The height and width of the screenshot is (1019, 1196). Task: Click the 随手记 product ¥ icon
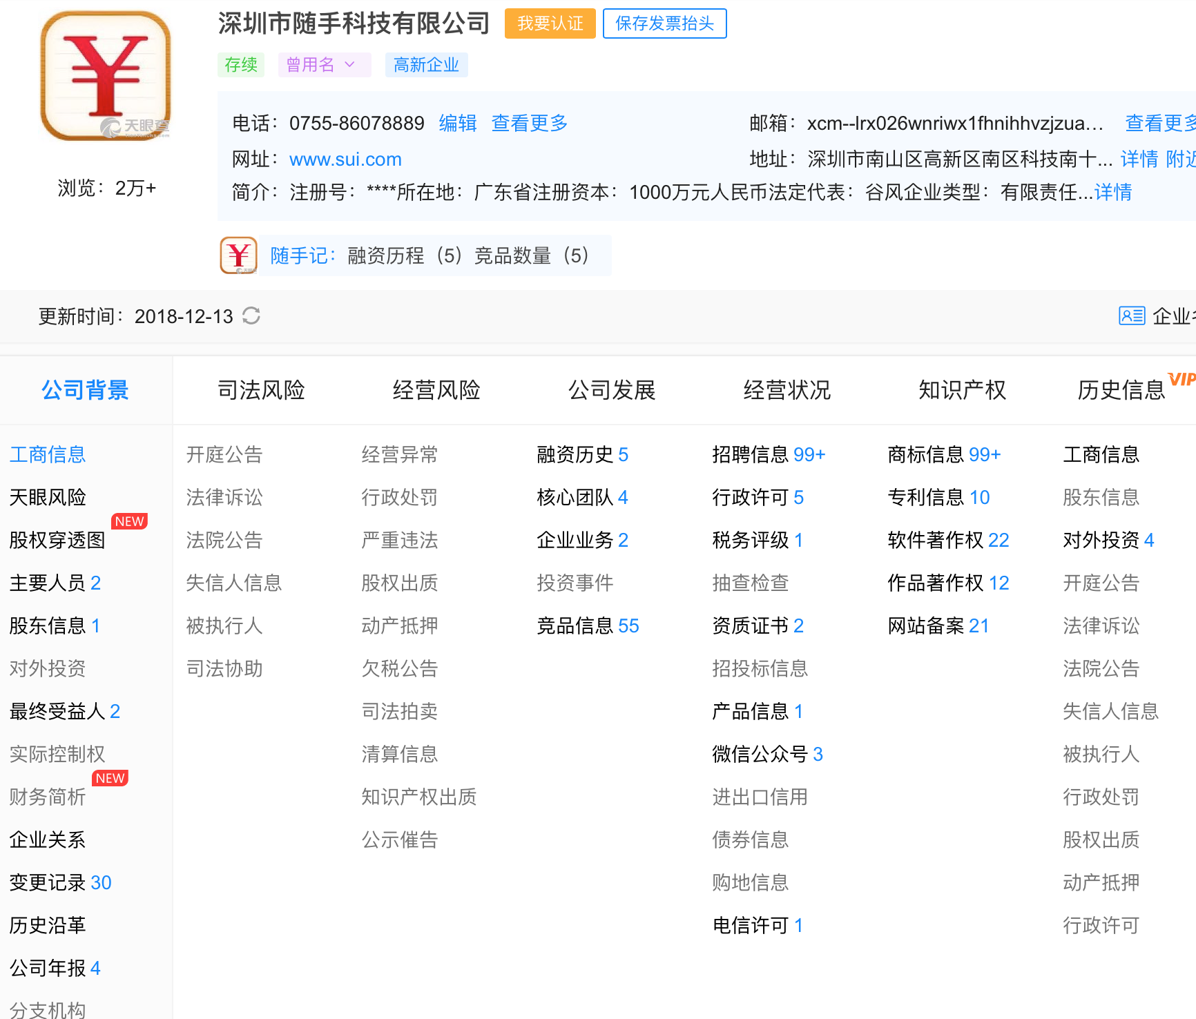(238, 255)
